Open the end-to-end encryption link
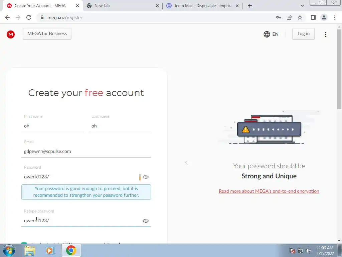 click(269, 191)
